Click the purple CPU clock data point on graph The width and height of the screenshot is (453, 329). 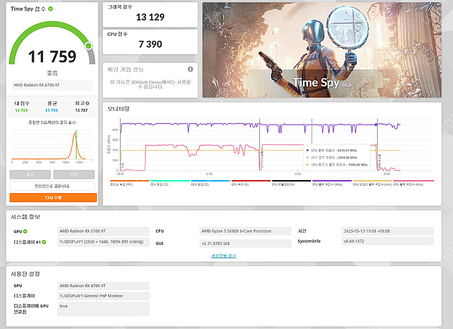376,125
